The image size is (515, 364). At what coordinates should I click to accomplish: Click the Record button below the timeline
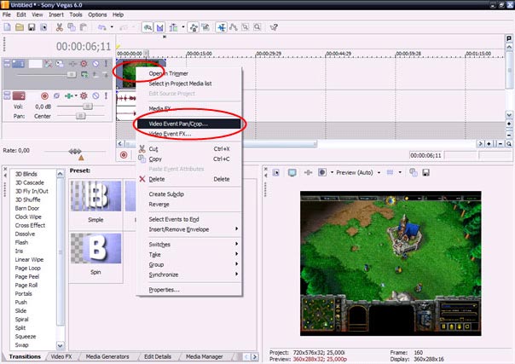coord(124,155)
